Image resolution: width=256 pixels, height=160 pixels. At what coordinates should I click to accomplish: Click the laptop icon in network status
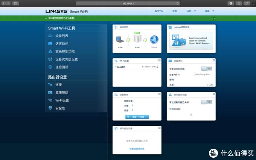coord(120,40)
